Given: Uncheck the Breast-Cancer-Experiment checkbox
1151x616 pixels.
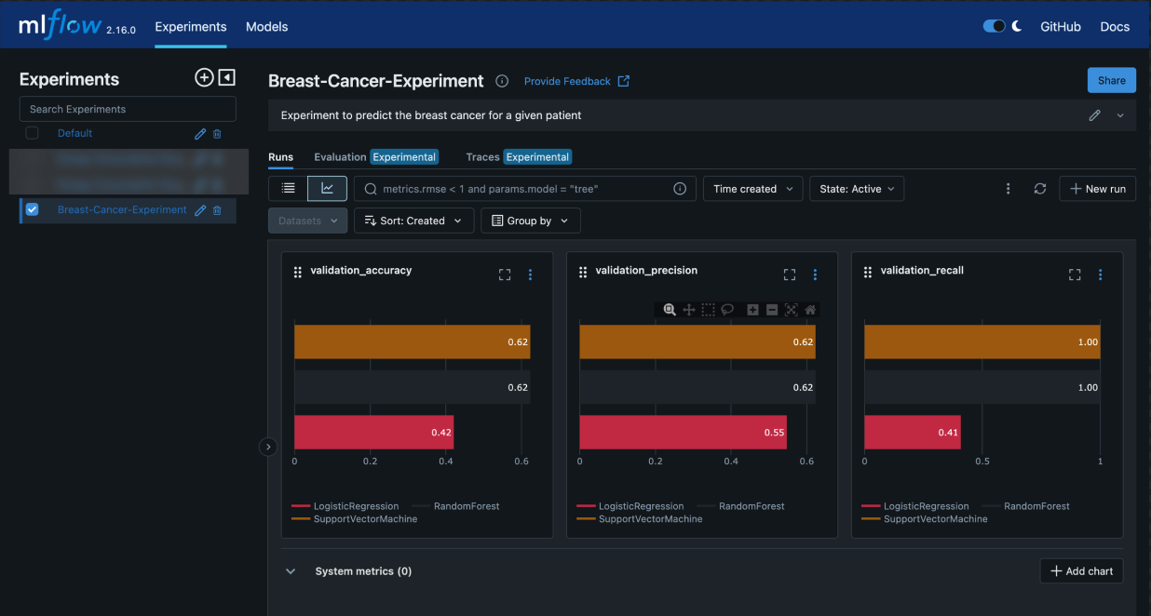Looking at the screenshot, I should coord(33,210).
